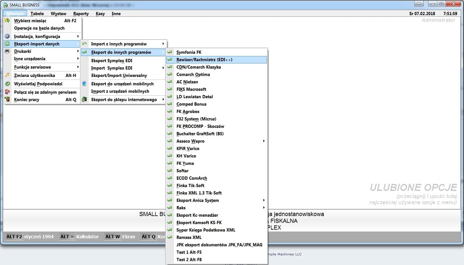The height and width of the screenshot is (265, 464).
Task: Expand the Drukarki submenu
Action: tap(42, 51)
